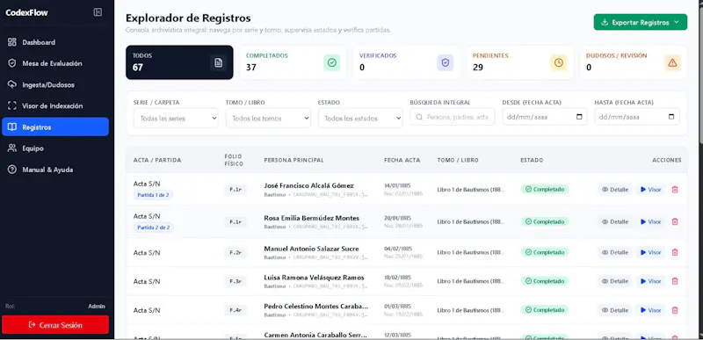The height and width of the screenshot is (340, 703).
Task: Delete Luisa Ramona Velásquez Ramos record
Action: pos(675,281)
